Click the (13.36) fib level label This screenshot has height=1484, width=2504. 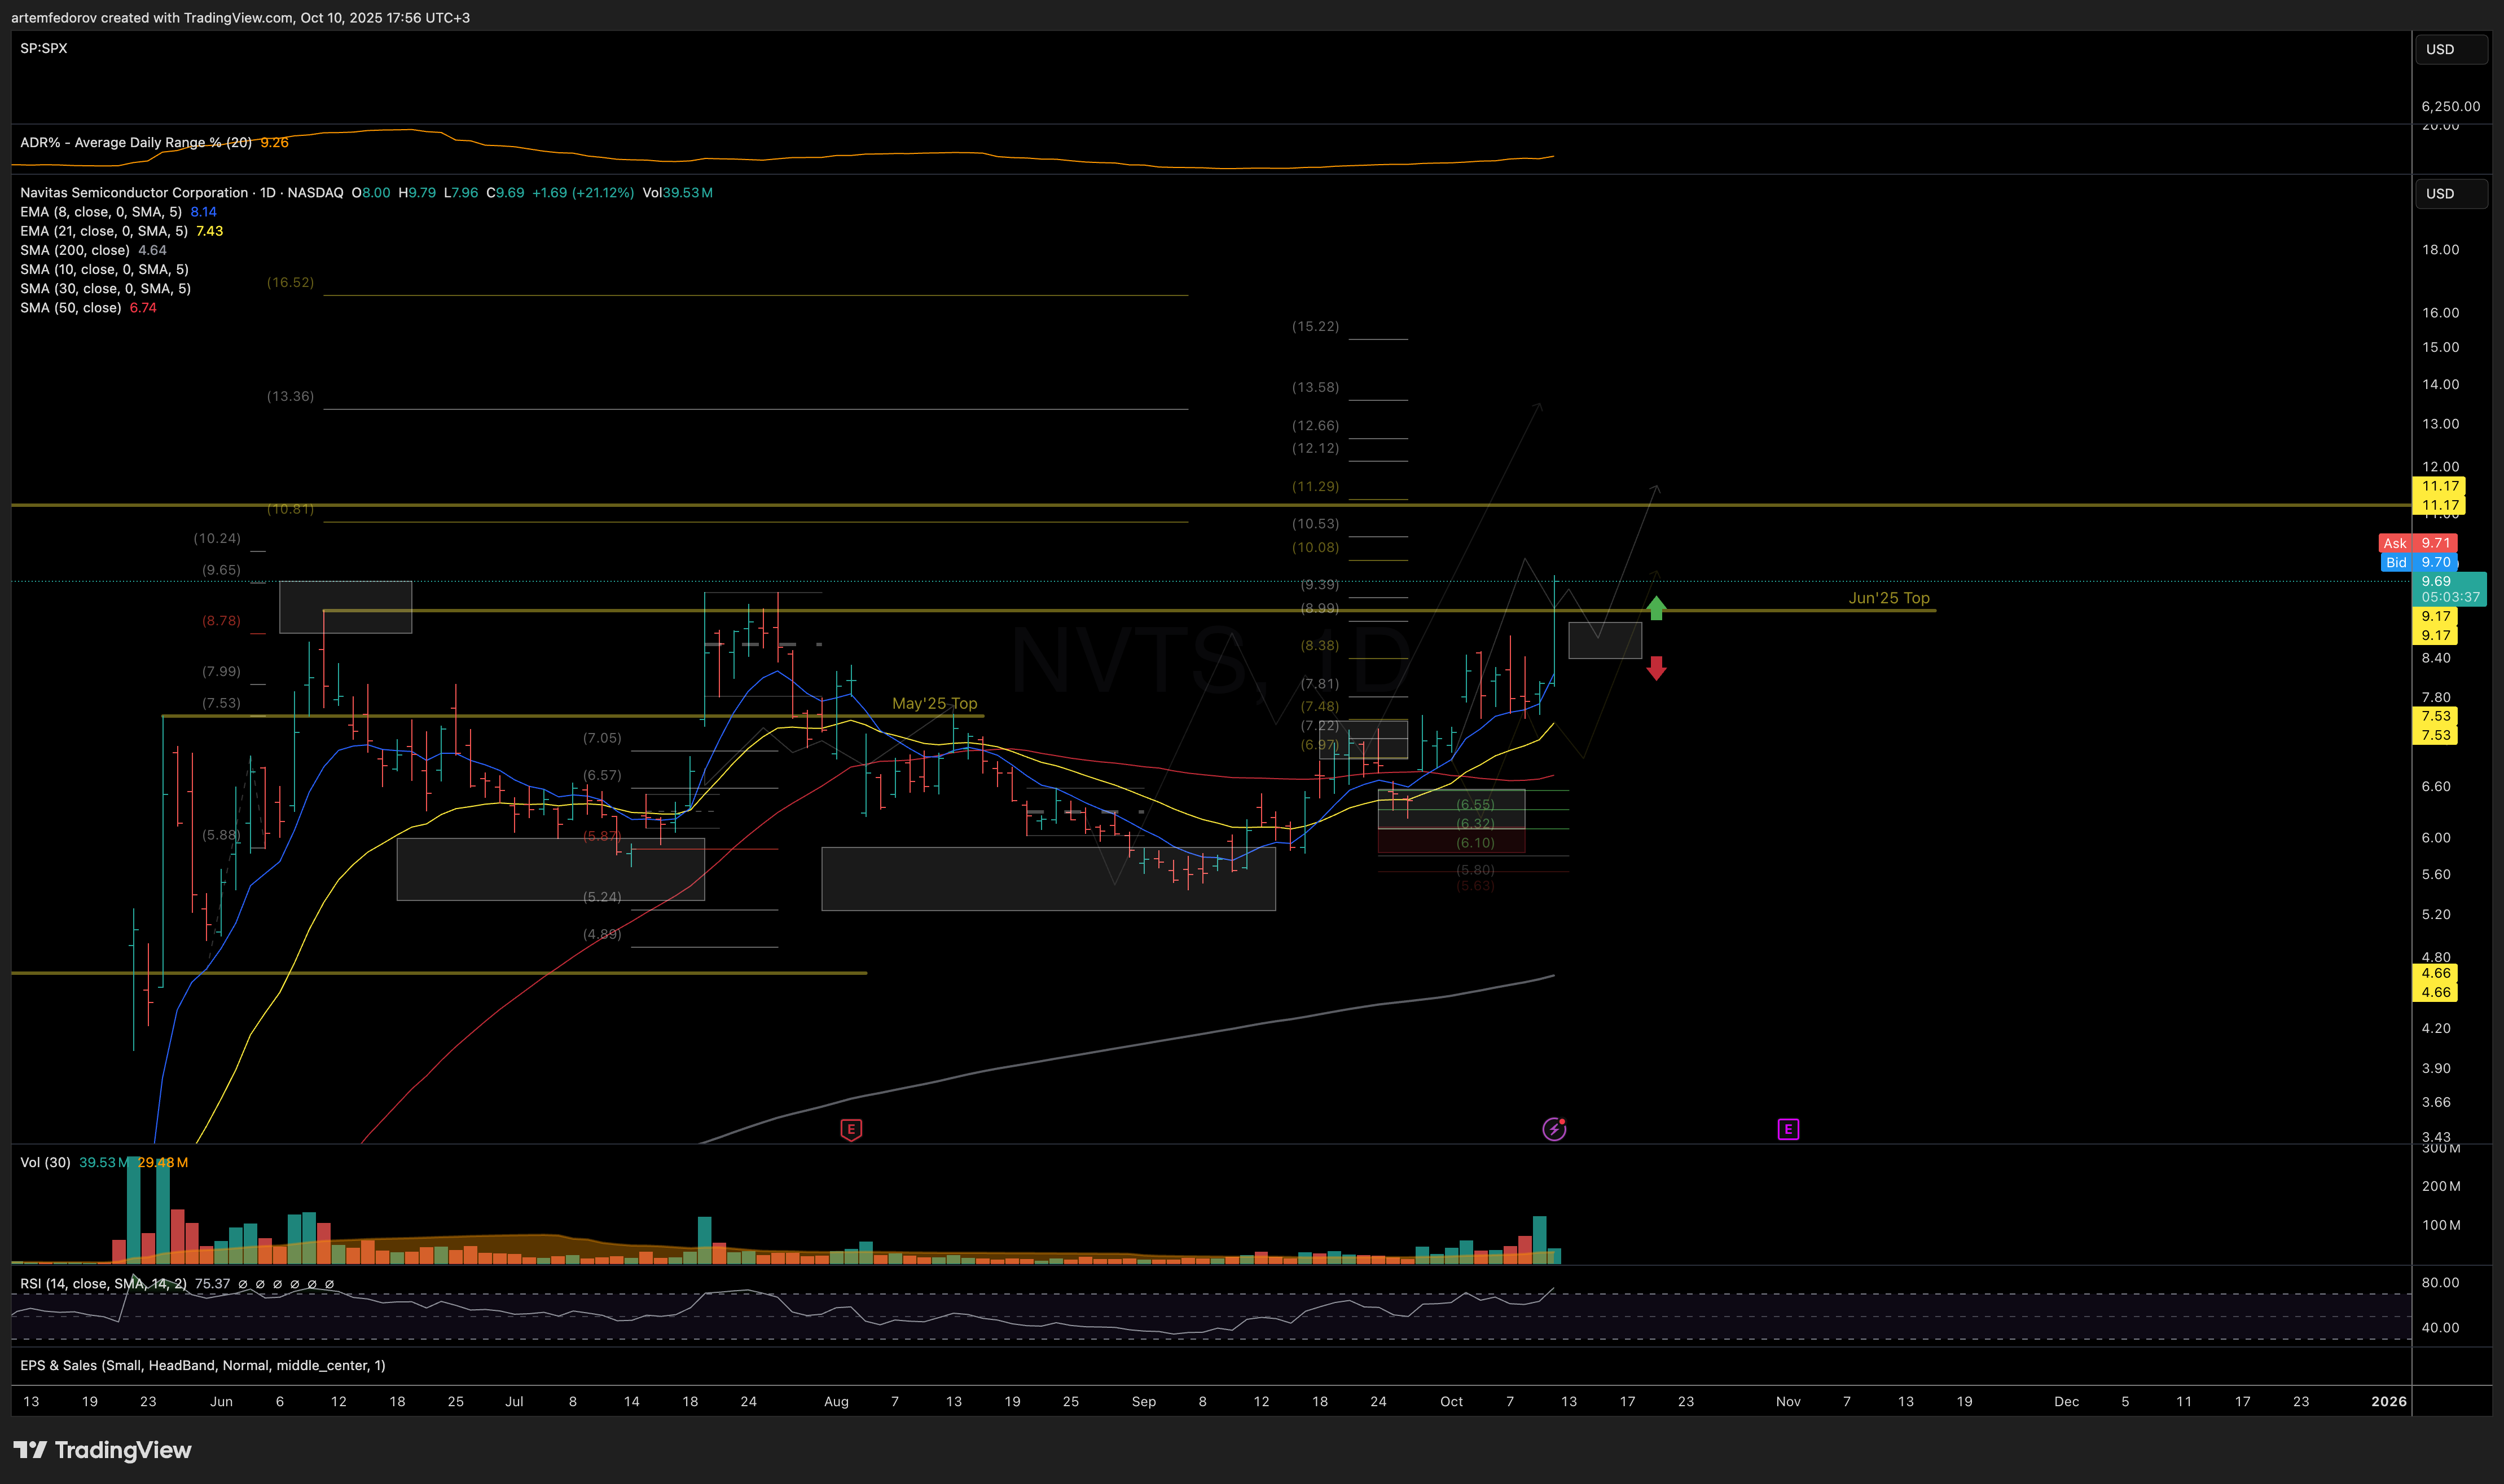290,396
